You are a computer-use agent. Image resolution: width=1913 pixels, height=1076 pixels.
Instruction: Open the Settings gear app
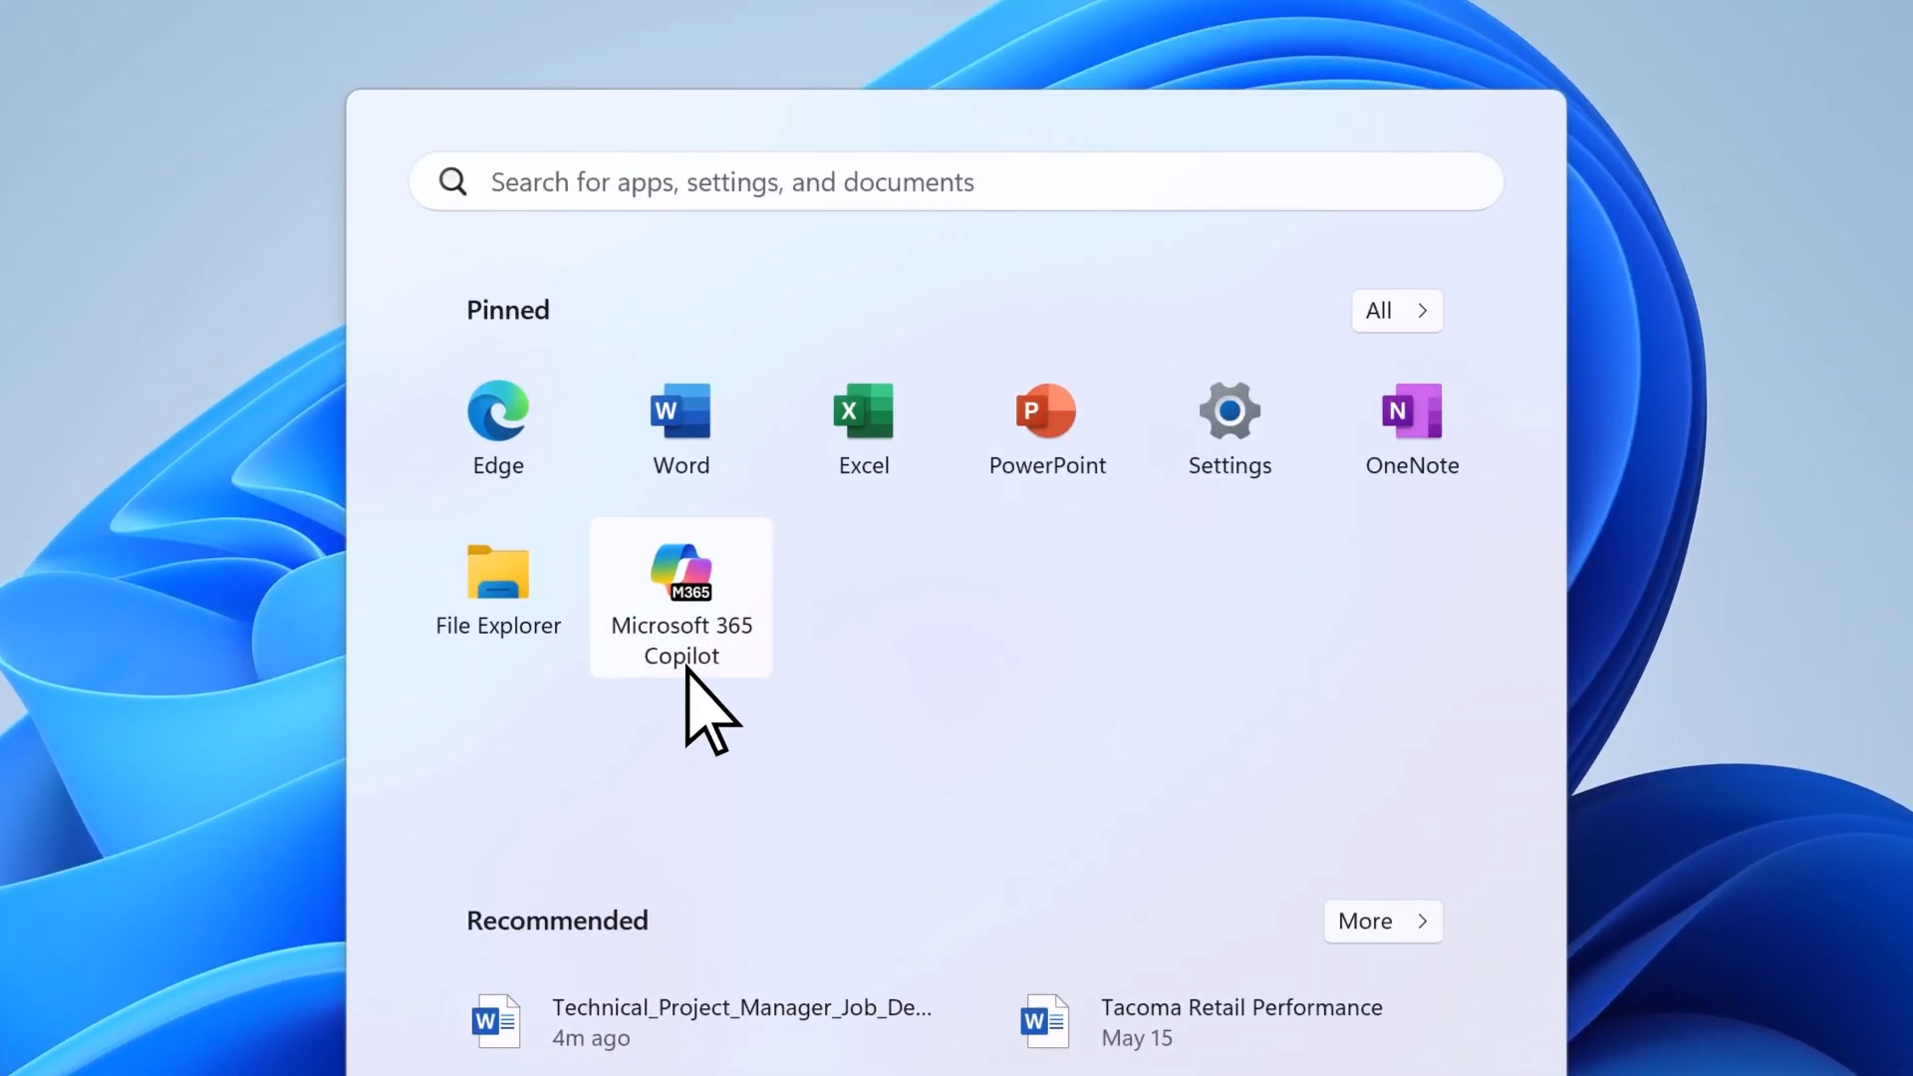coord(1230,429)
